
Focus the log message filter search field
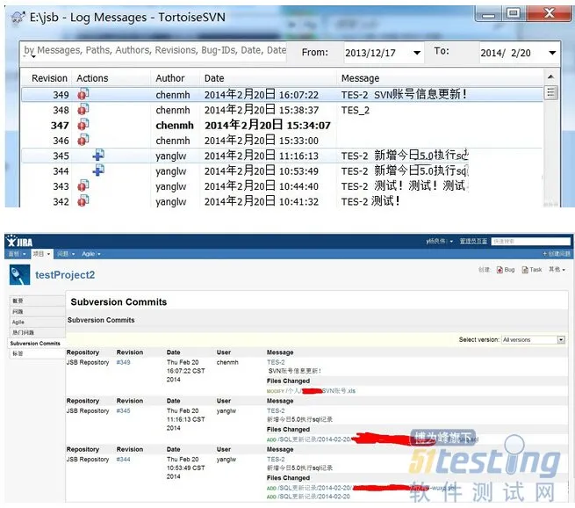tap(154, 52)
